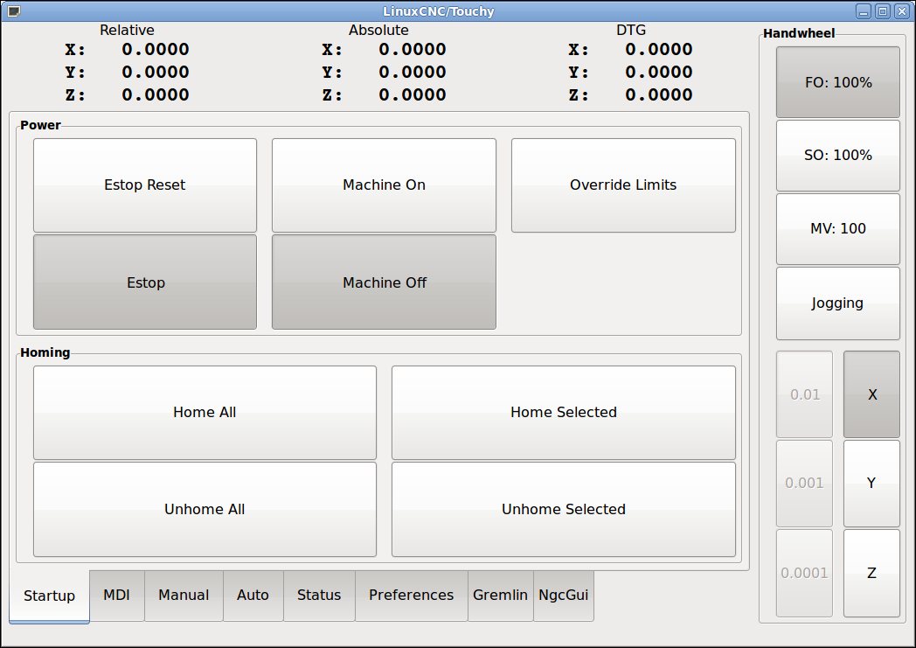Click the LinuxCNC/Touchy window title

[439, 11]
